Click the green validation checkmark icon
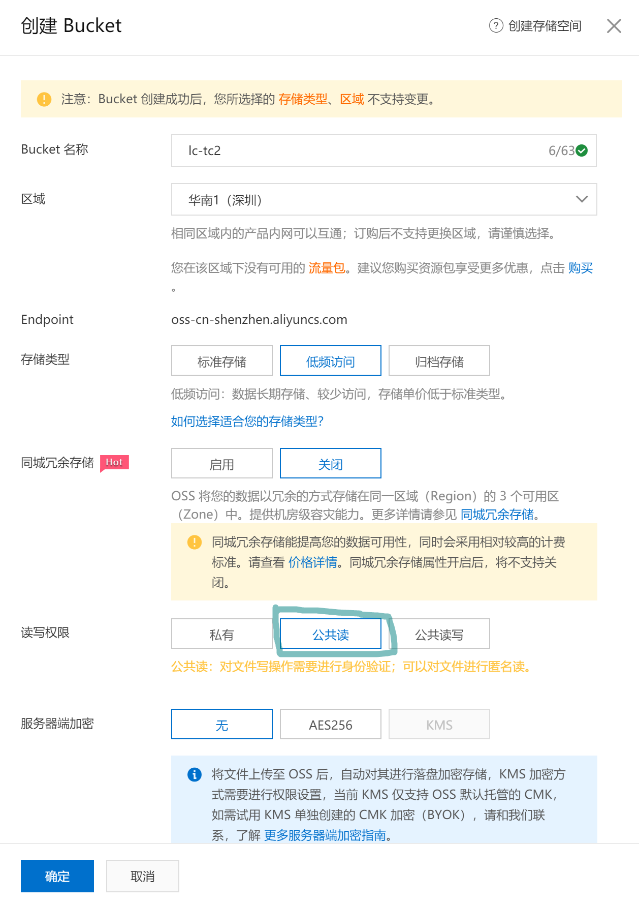Viewport: 639px width, 903px height. tap(582, 150)
